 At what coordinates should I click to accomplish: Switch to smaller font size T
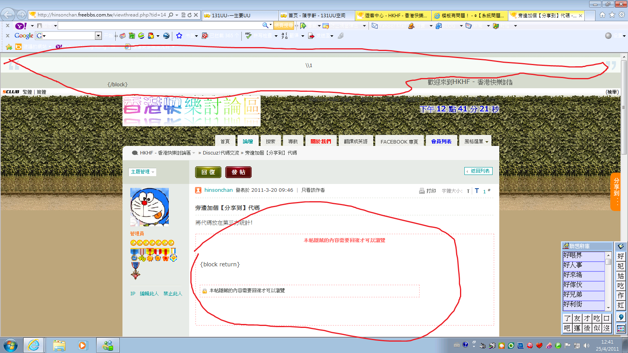(468, 191)
